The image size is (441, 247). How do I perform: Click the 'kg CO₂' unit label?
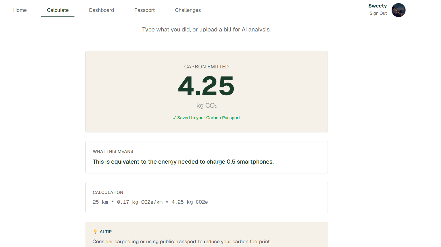coord(206,106)
